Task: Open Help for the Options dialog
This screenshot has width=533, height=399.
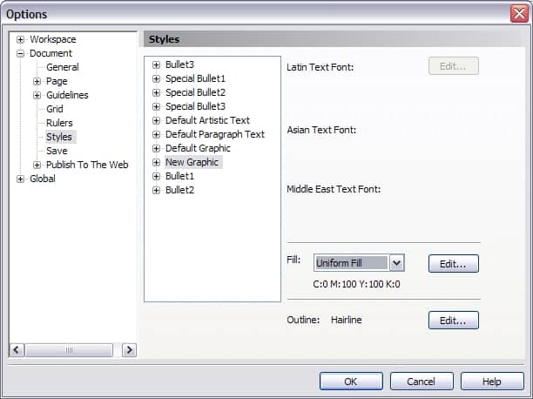Action: [x=492, y=382]
